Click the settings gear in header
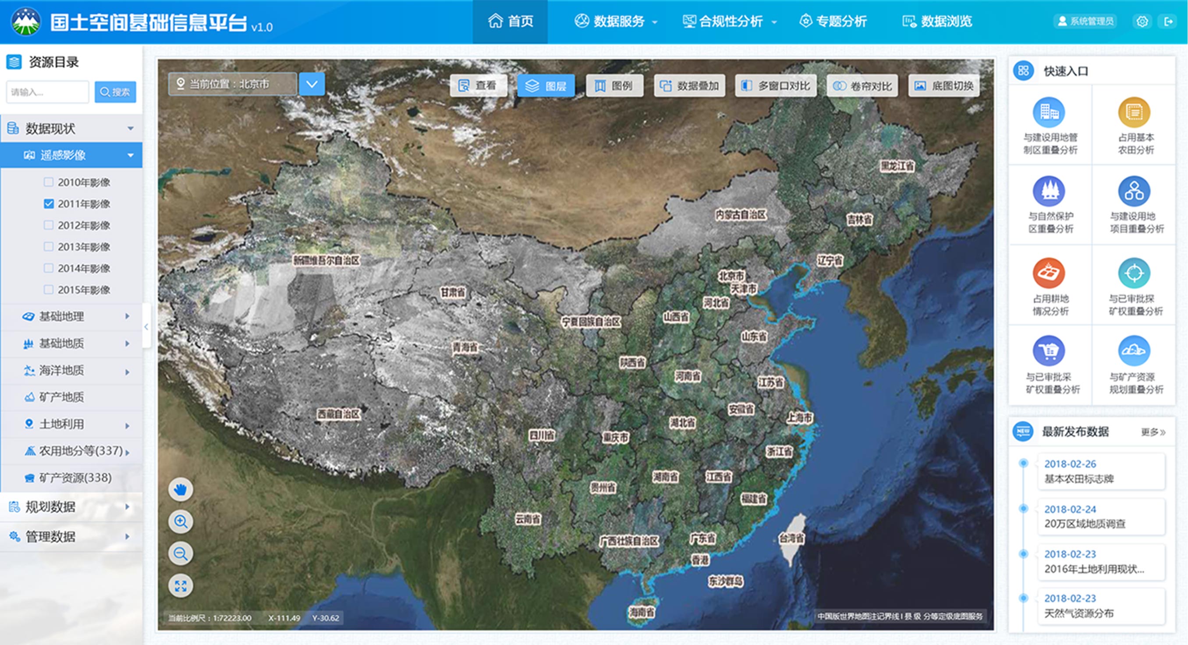 pyautogui.click(x=1142, y=21)
